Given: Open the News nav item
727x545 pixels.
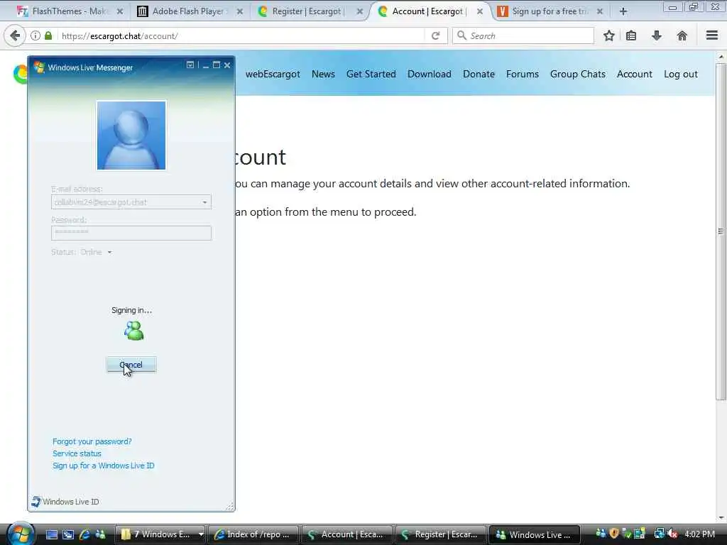Looking at the screenshot, I should click(323, 74).
